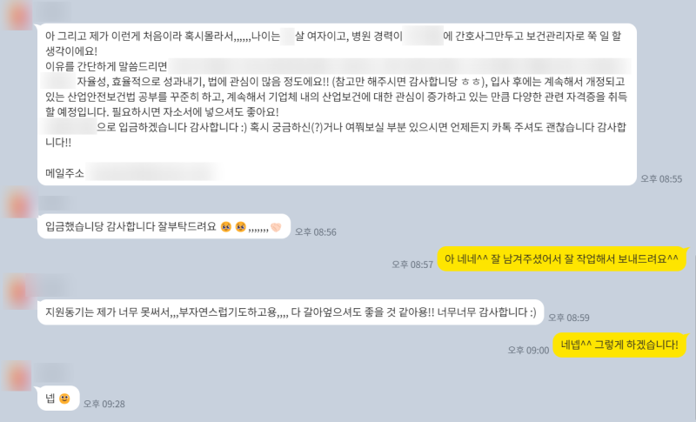696x422 pixels.
Task: Click the 오후 08:59 timestamp
Action: coord(569,318)
